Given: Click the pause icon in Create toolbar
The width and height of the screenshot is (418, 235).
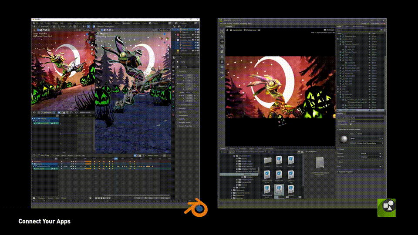Looking at the screenshot, I should pyautogui.click(x=222, y=62).
